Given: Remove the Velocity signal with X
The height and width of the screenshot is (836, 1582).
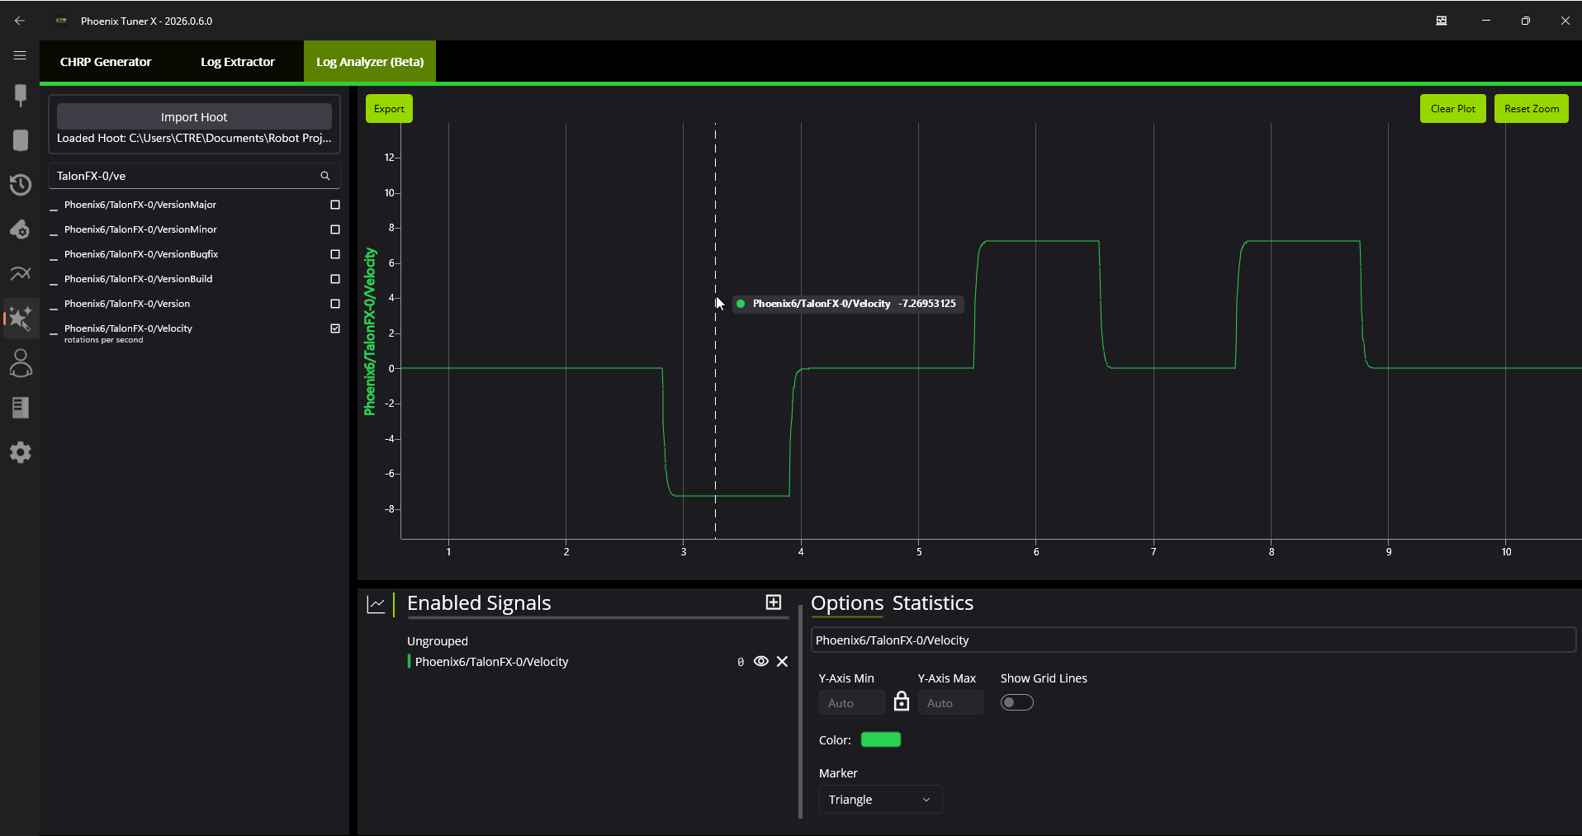Looking at the screenshot, I should pyautogui.click(x=783, y=662).
